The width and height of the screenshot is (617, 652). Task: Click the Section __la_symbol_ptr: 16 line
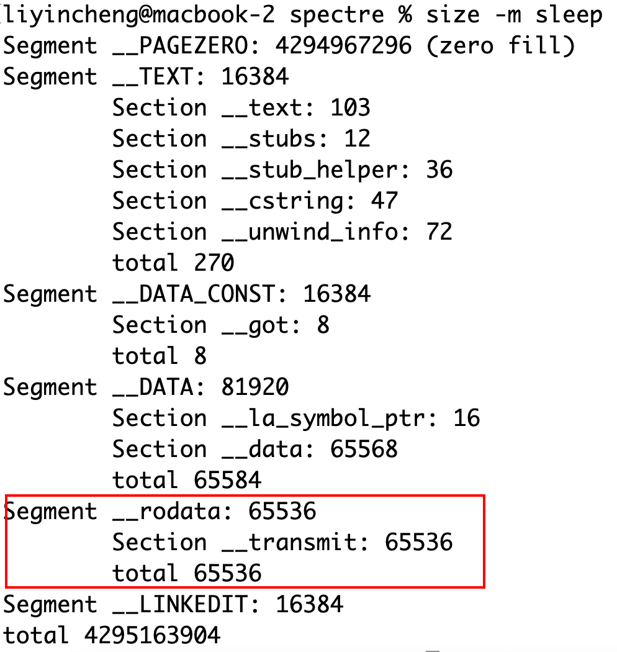tap(296, 419)
